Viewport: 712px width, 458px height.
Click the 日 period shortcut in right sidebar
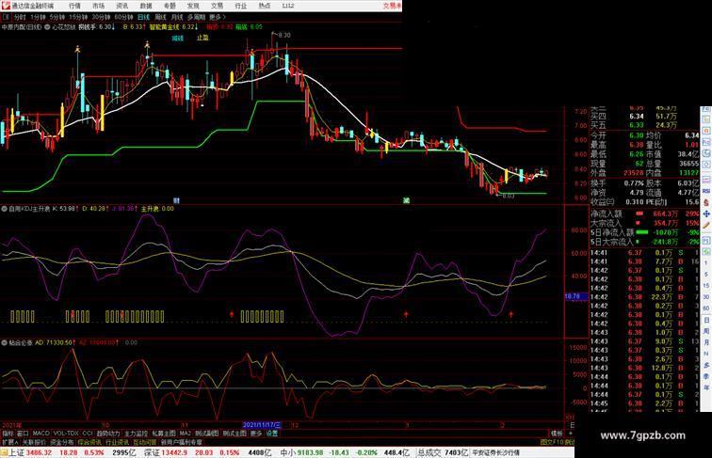706,320
